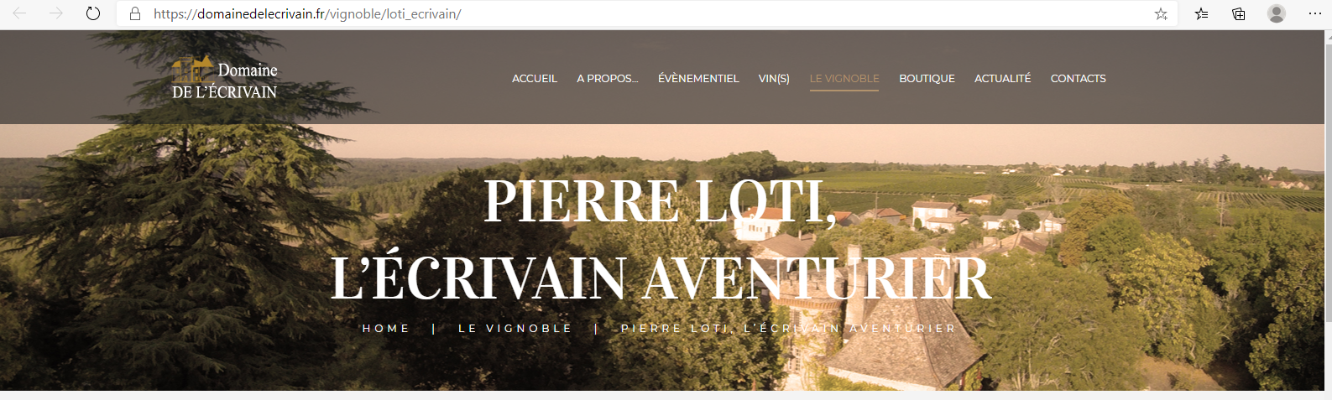Open the favorites list icon

point(1202,13)
